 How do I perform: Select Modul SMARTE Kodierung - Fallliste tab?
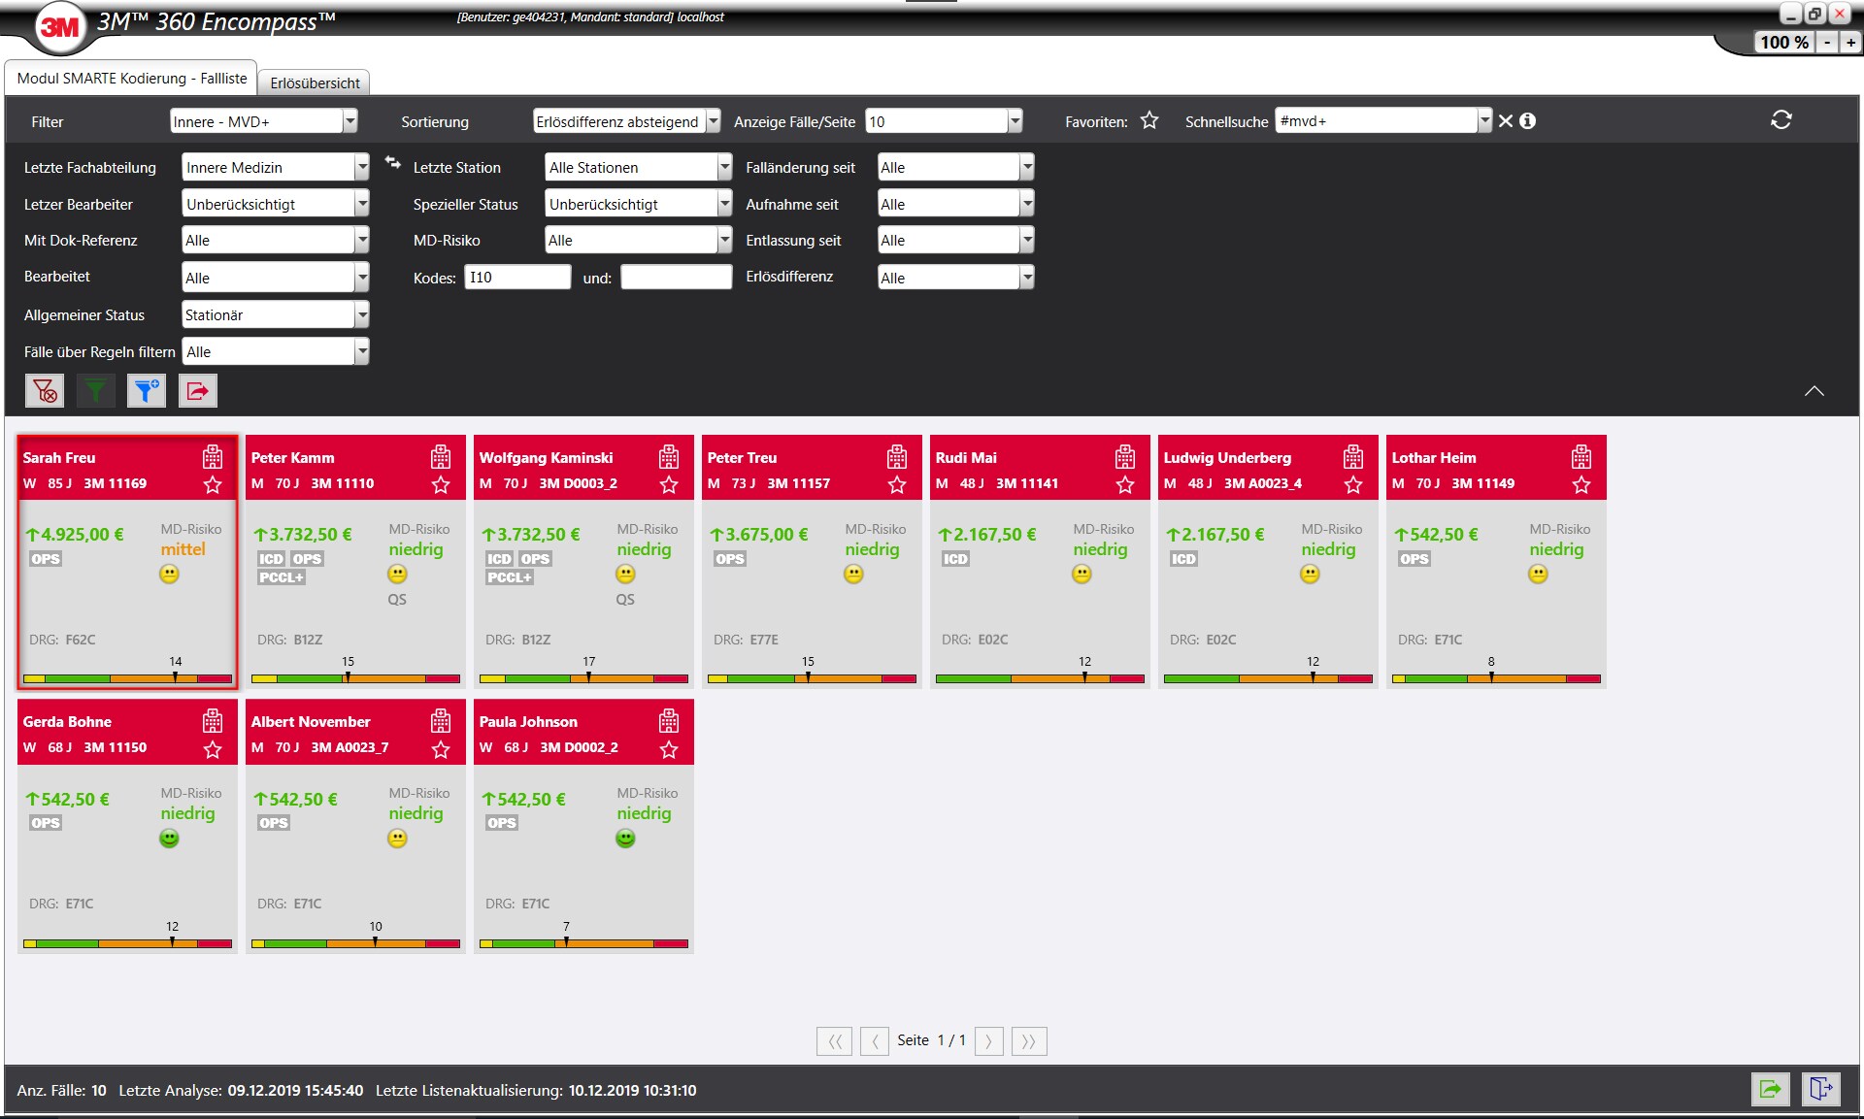pos(132,79)
